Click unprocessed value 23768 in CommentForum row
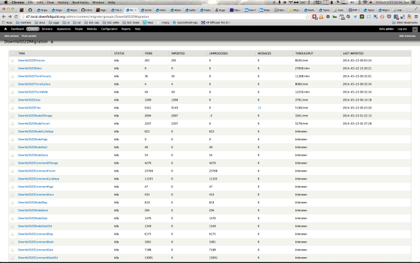The width and height of the screenshot is (420, 263). coord(213,171)
